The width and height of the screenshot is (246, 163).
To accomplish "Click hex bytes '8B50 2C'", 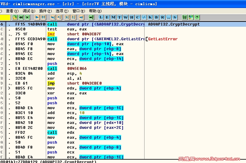I will [24, 128].
